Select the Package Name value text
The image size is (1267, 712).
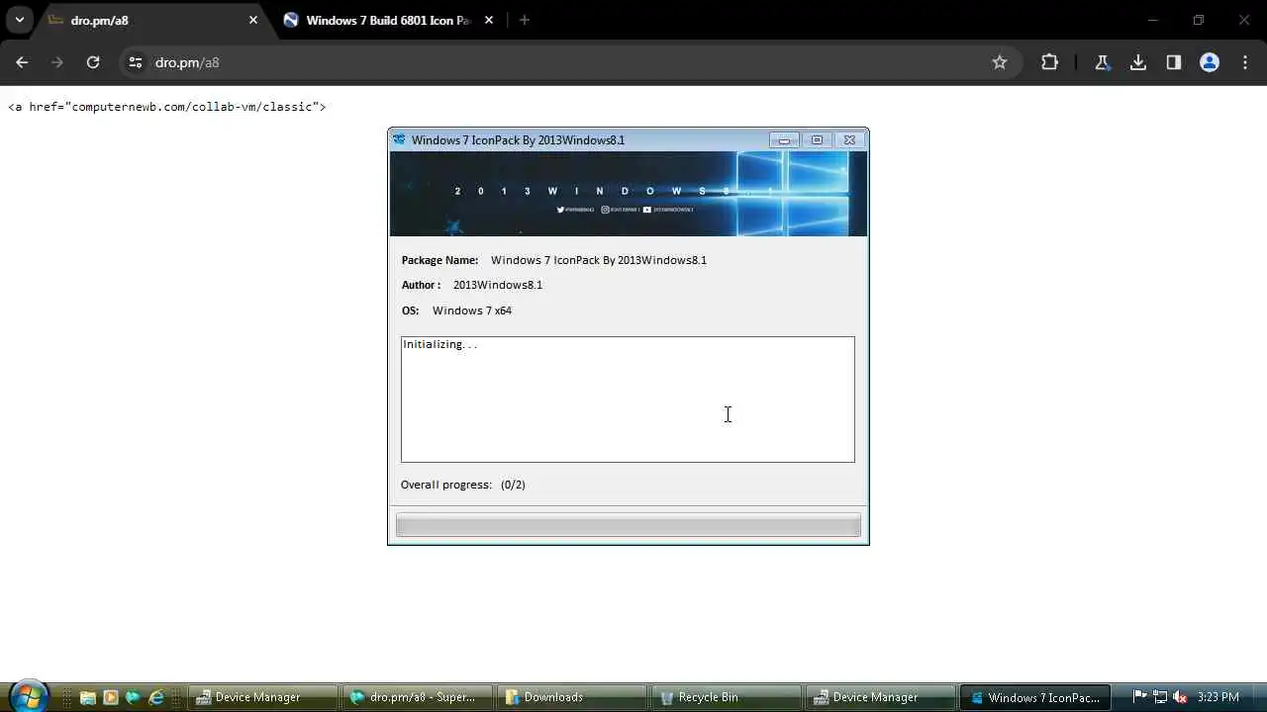coord(599,260)
